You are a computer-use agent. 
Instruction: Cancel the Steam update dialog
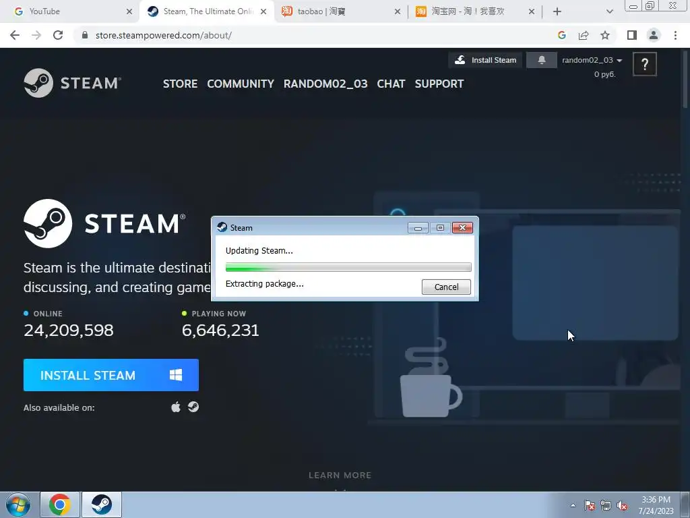pyautogui.click(x=446, y=287)
